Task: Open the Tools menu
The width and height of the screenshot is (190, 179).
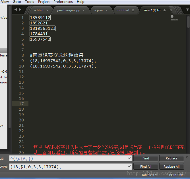Action: tap(30, 2)
